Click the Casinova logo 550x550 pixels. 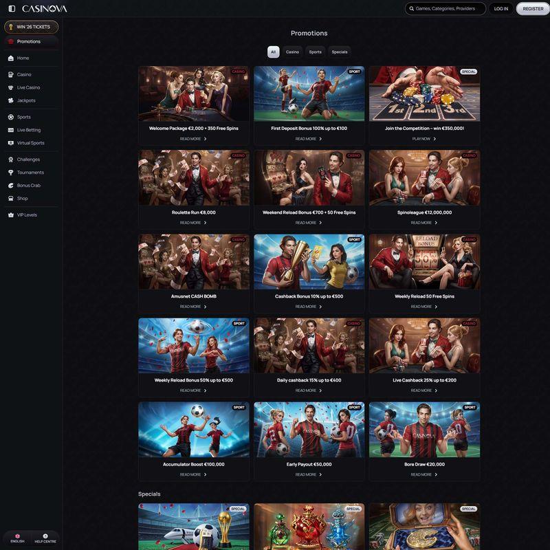(45, 9)
